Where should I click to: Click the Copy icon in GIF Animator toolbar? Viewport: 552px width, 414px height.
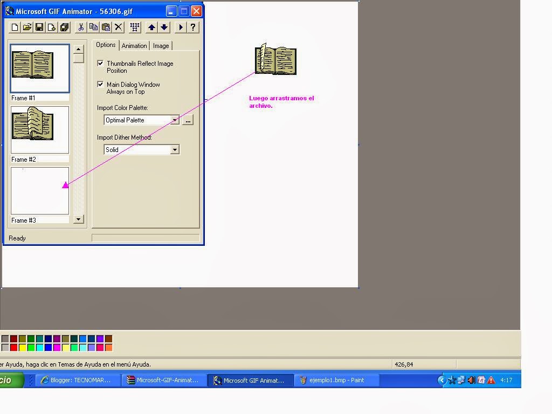pyautogui.click(x=93, y=27)
